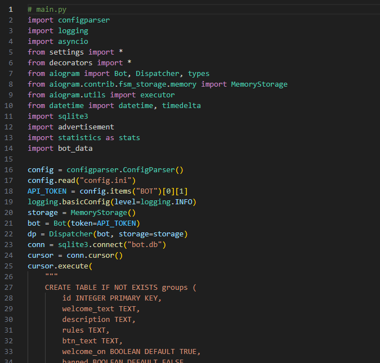Screen dimensions: 380x363
Task: Click 'asyncio' on import line 4
Action: coord(73,42)
